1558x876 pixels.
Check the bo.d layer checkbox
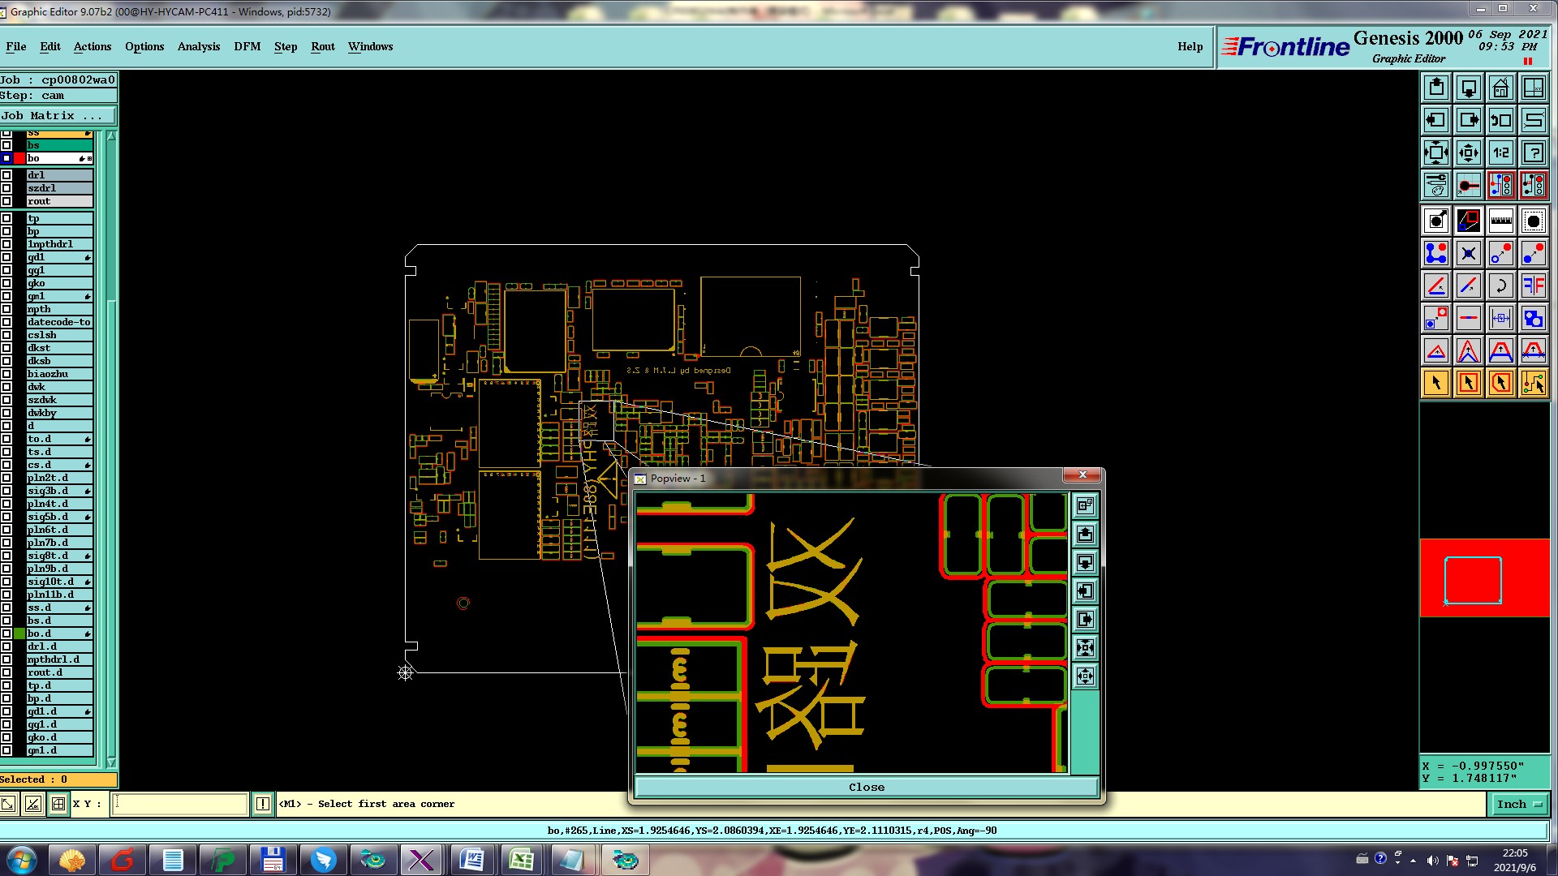pos(6,633)
